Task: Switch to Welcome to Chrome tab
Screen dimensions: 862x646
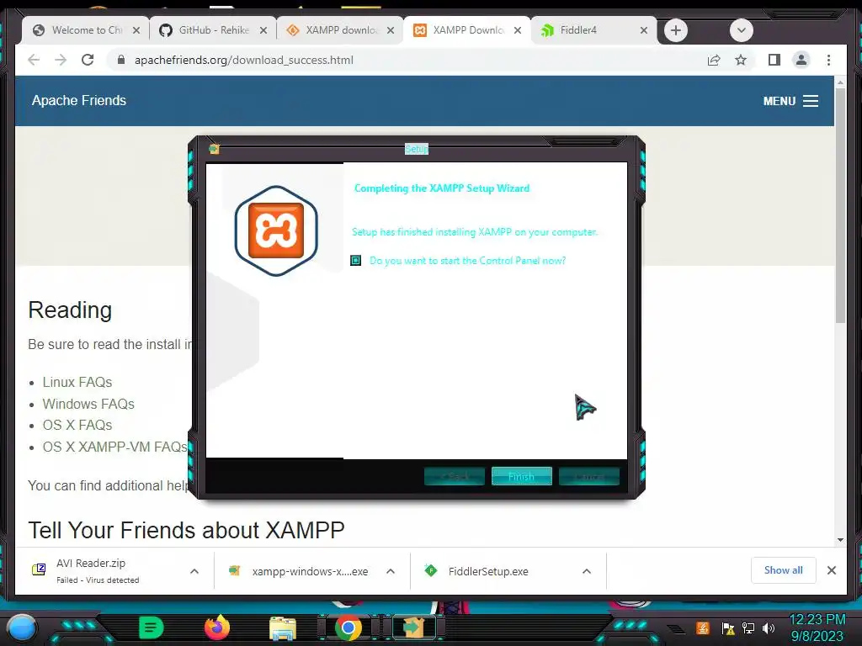Action: coord(87,30)
